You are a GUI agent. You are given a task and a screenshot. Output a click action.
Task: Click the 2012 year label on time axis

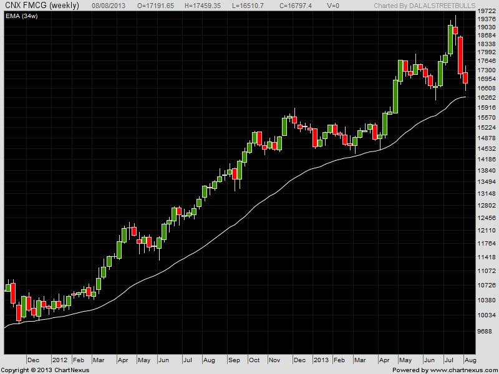click(60, 360)
